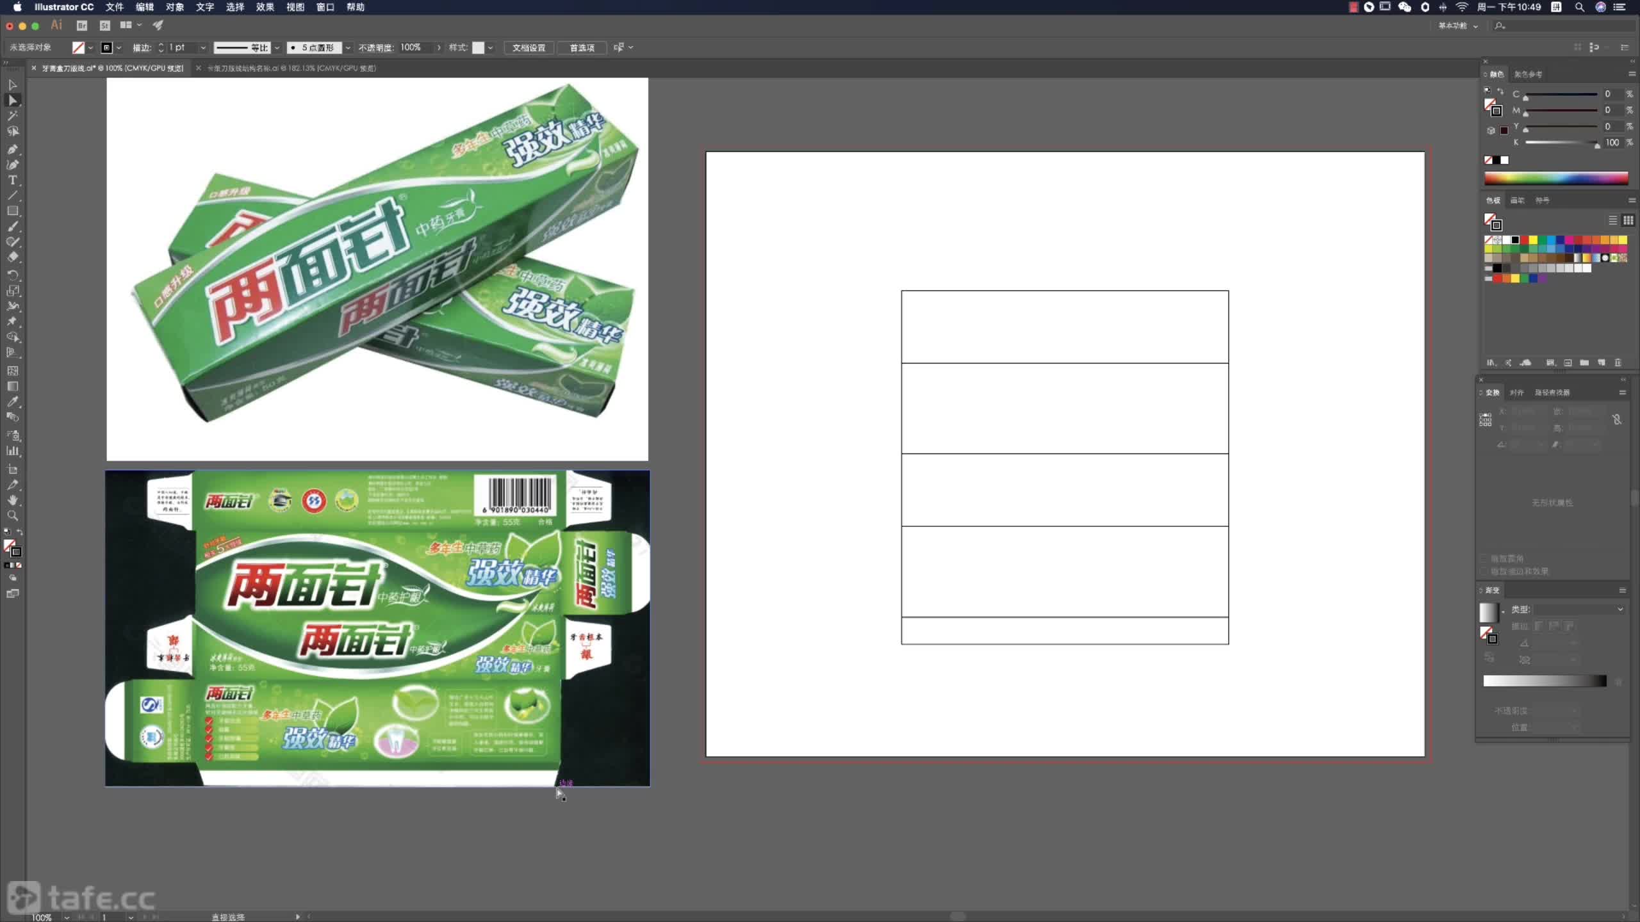Select the Type tool
Image resolution: width=1640 pixels, height=922 pixels.
12,180
